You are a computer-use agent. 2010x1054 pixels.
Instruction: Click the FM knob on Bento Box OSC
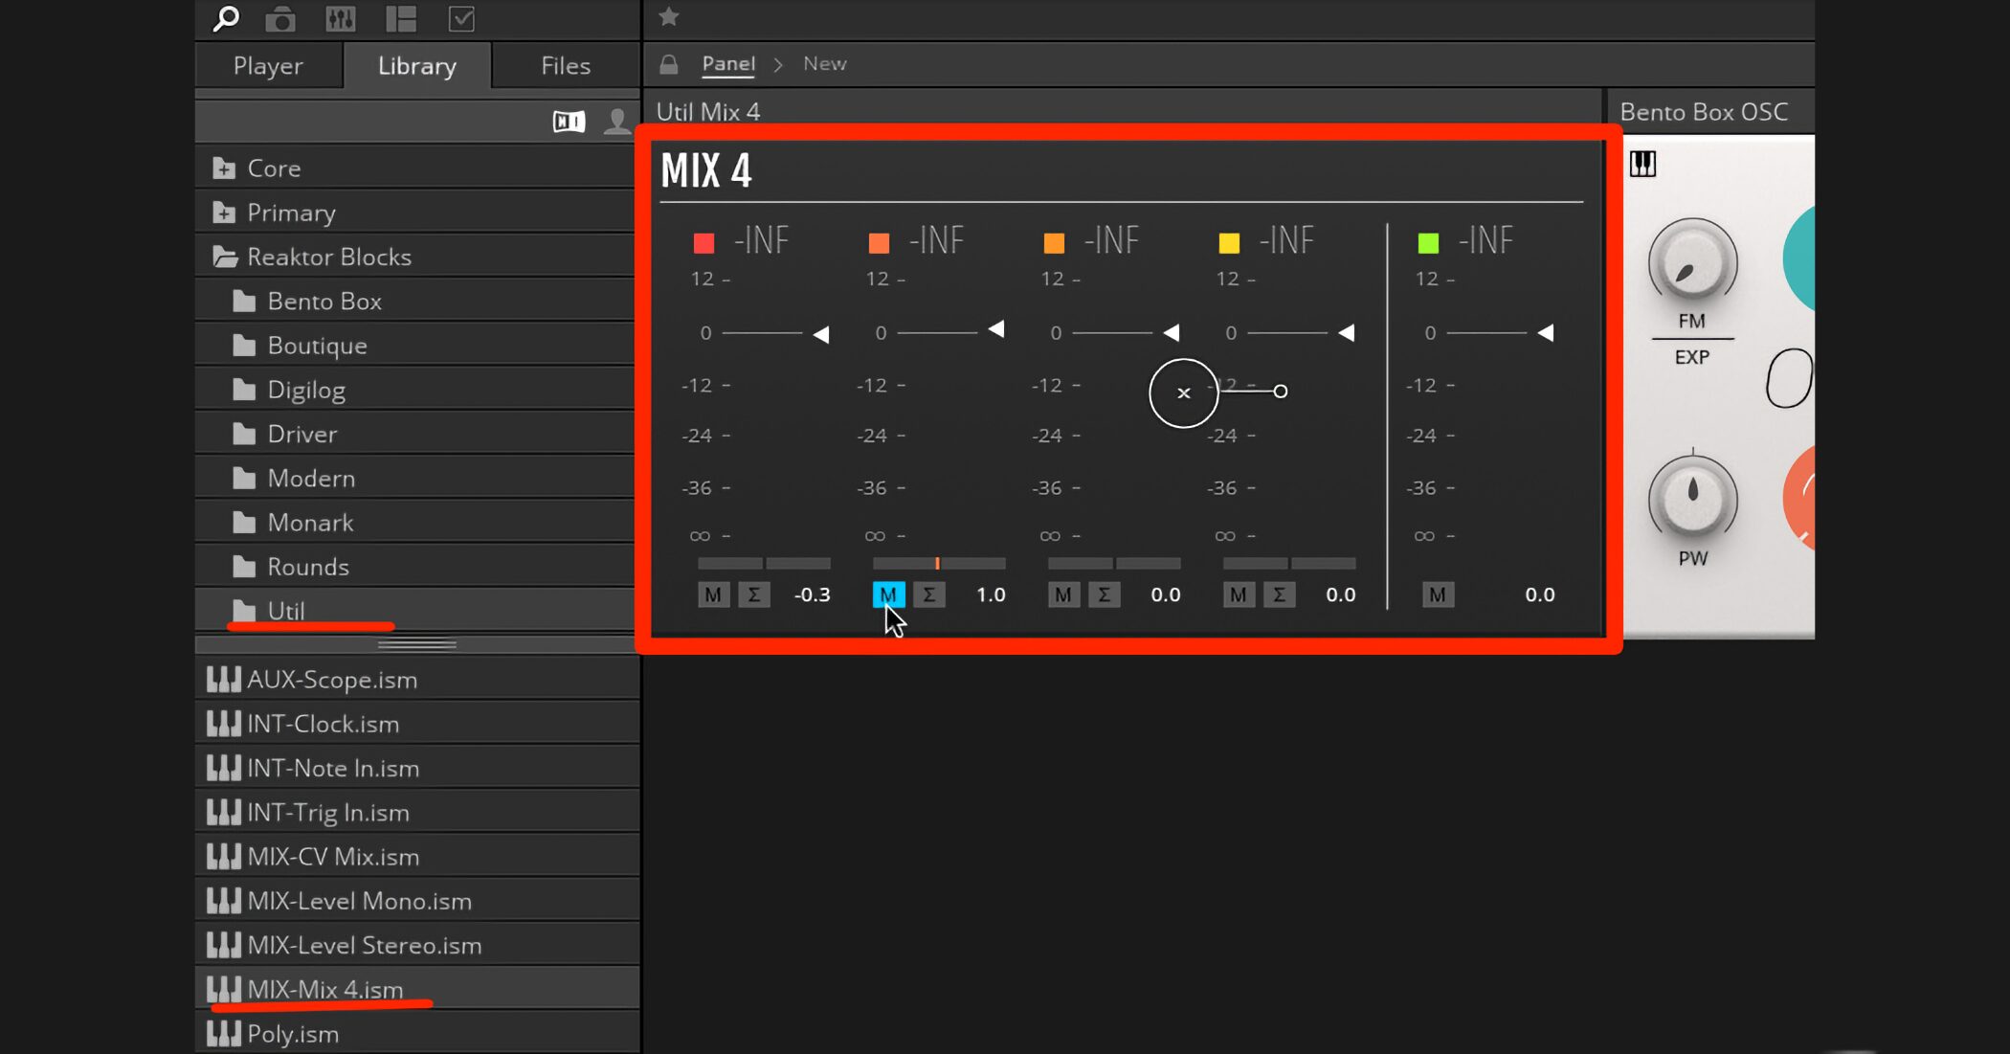click(1692, 264)
